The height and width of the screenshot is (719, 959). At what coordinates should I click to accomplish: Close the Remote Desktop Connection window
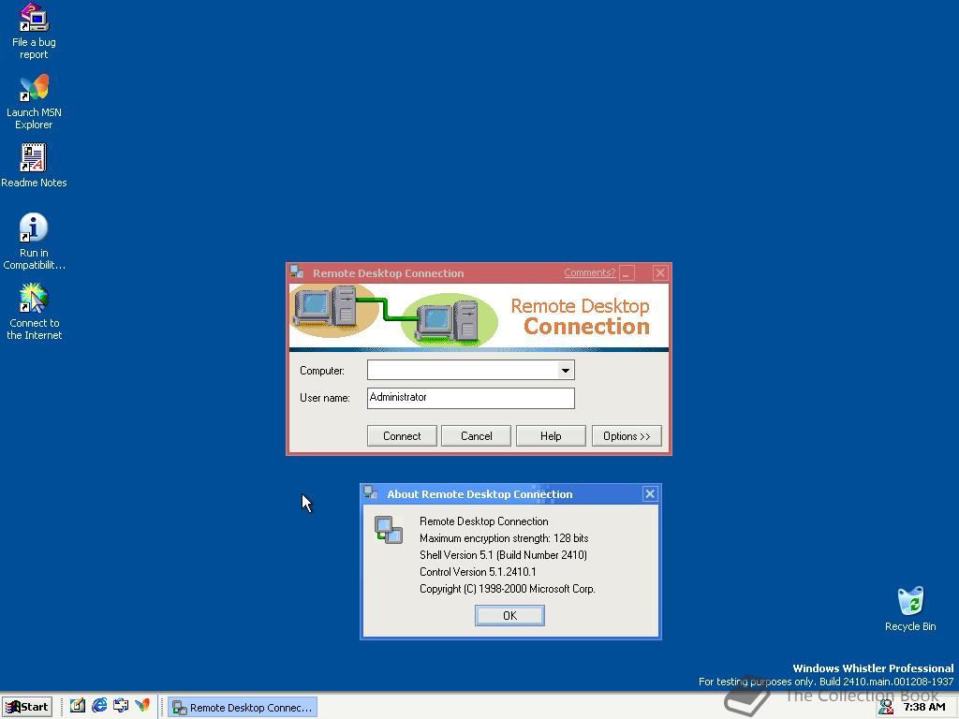pos(660,272)
